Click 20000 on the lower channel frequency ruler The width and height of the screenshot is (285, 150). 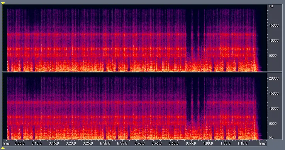[x=274, y=78]
